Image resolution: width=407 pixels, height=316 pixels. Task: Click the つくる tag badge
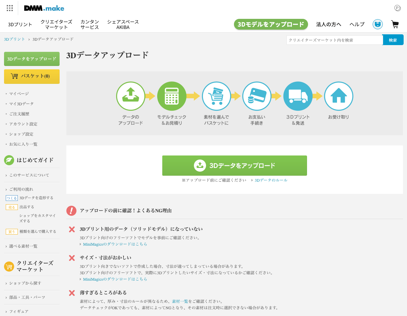pos(12,198)
